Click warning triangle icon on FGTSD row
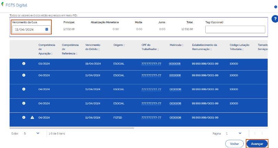Viewport: 278px width, 148px height. point(32,117)
